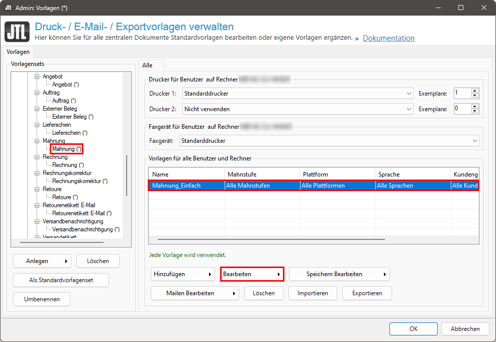
Task: Increase Exemplare count for Drucker 2
Action: coord(474,107)
